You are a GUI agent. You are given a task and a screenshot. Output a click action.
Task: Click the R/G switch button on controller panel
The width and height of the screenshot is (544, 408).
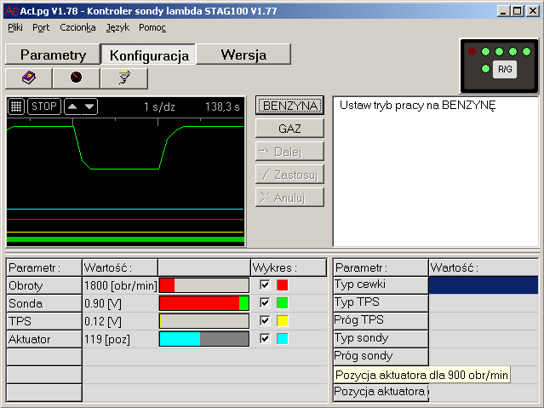pyautogui.click(x=505, y=69)
